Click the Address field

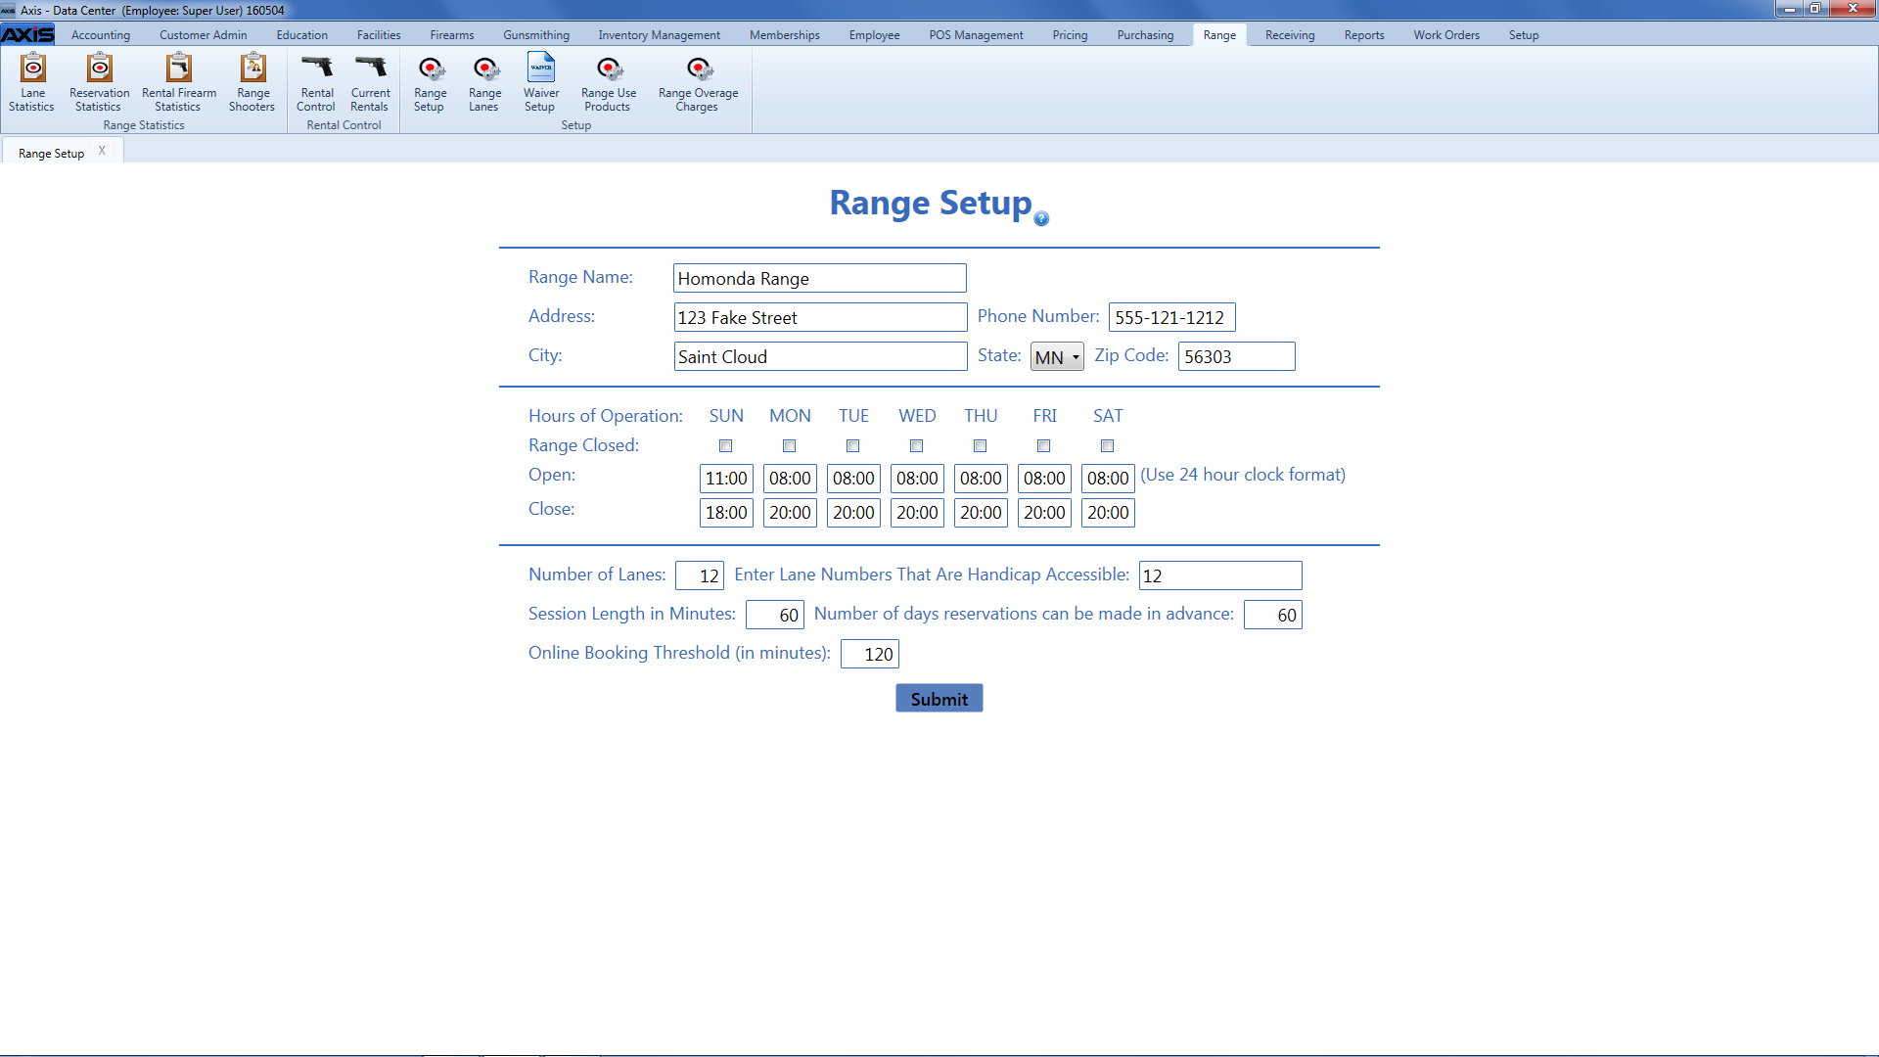coord(820,318)
